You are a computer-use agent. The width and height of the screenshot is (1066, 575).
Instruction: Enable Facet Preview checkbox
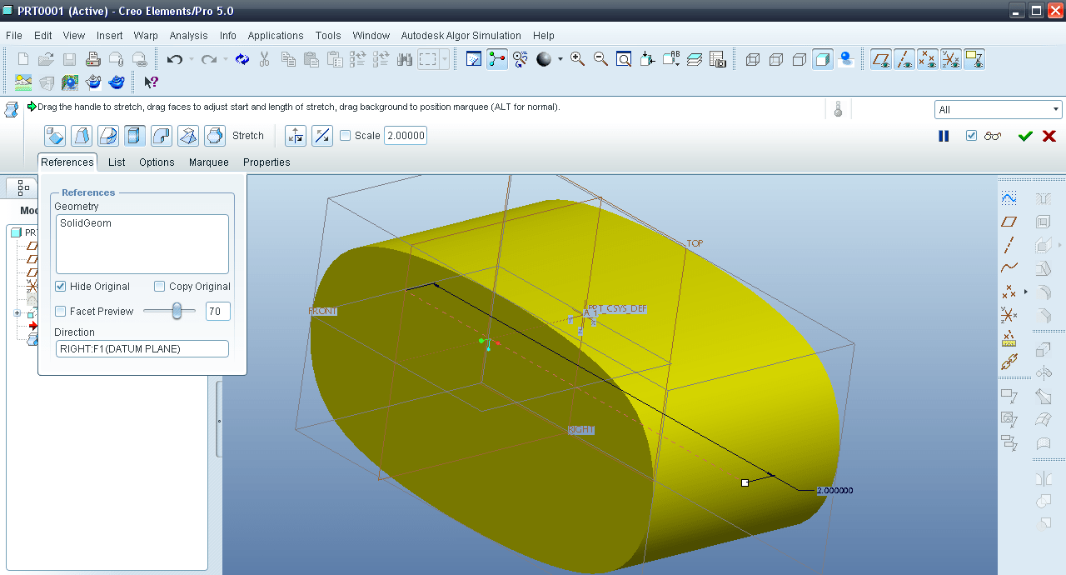(x=61, y=312)
